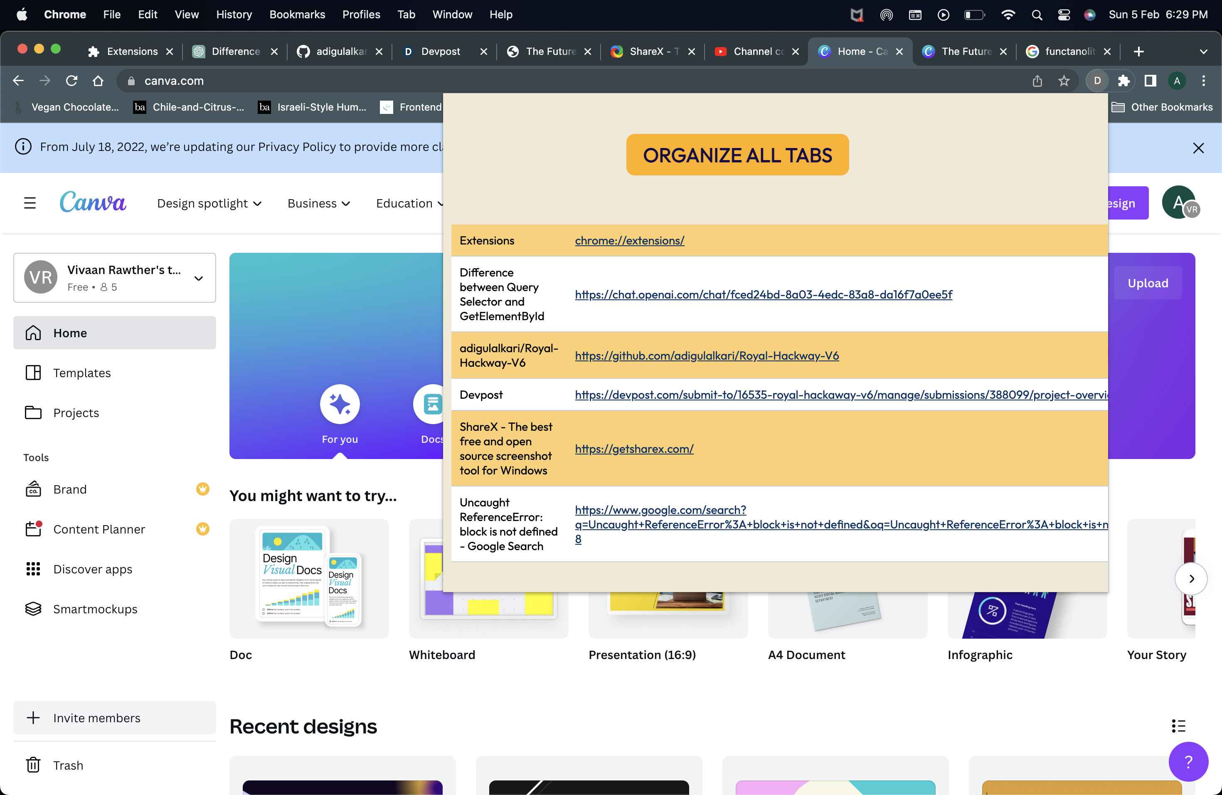Open Bookmarks menu in menu bar
Image resolution: width=1222 pixels, height=795 pixels.
[297, 15]
